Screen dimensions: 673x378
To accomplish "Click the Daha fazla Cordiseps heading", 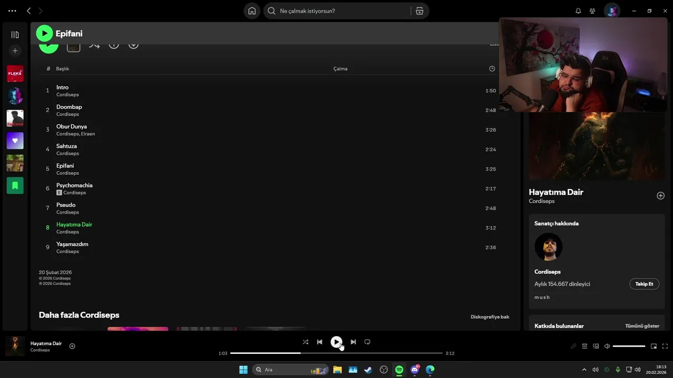I will coord(79,315).
